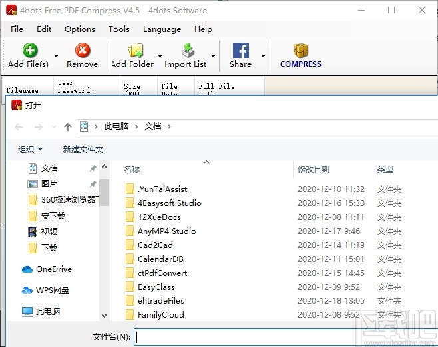Viewport: 438px width, 347px height.
Task: Open the Edit menu
Action: (x=44, y=29)
